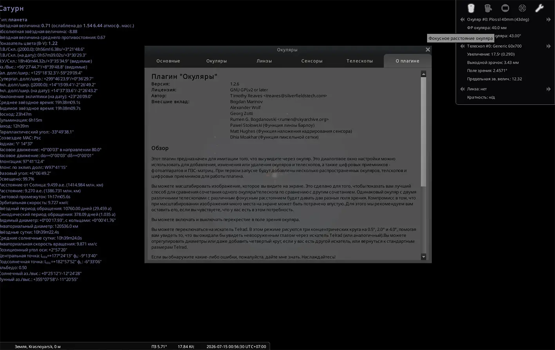
Task: Open the Основные tab
Action: tap(168, 61)
